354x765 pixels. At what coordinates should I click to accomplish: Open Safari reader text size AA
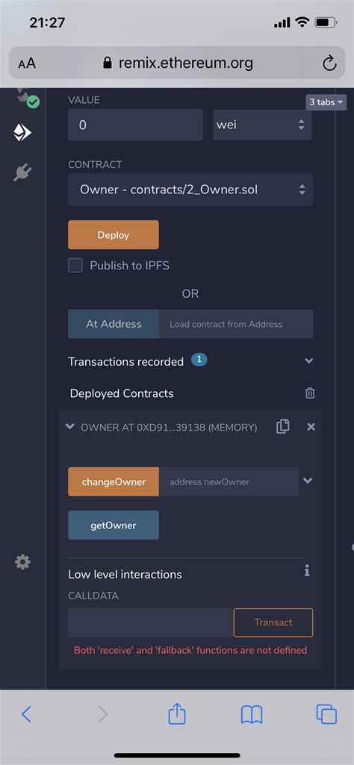27,63
